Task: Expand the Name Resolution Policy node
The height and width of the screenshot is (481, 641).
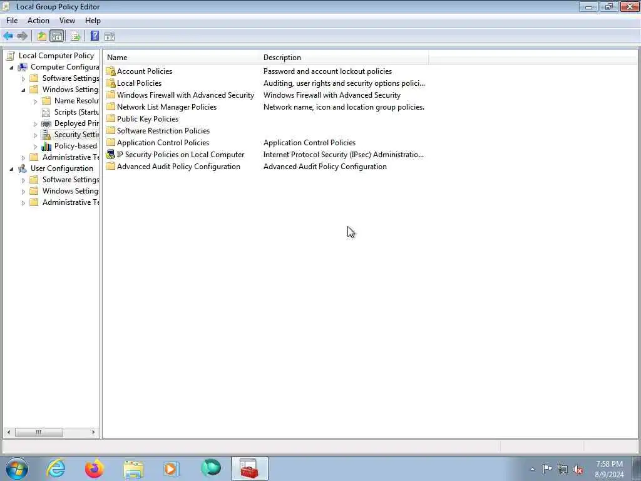Action: pos(35,101)
